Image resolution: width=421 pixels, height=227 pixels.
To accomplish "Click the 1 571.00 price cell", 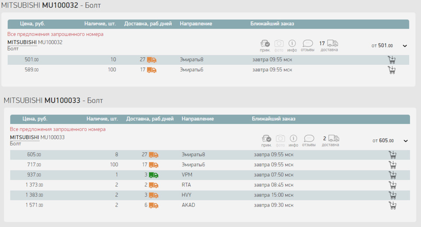I will click(x=34, y=205).
